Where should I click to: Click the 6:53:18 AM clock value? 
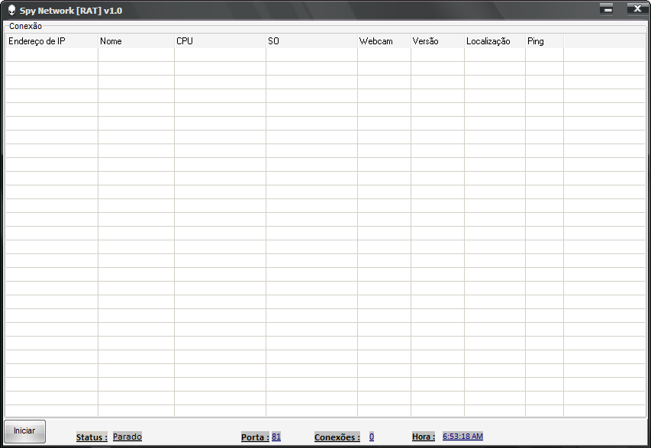tap(462, 436)
